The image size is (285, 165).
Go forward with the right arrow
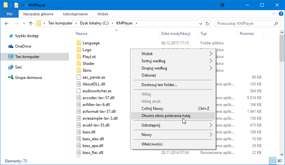16,23
